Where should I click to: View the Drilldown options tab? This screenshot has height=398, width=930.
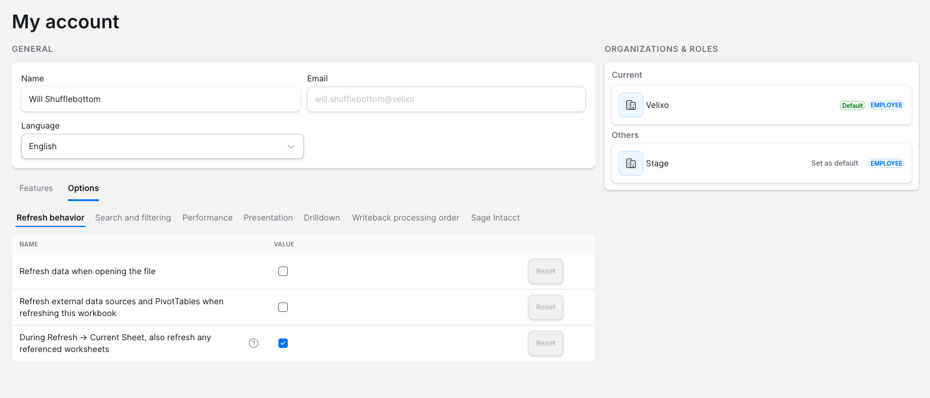[x=322, y=218]
